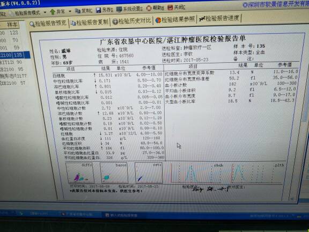Viewport: 309px width, 232px height.
Task: Expand the 检验报告模式 dropdown arrow
Action: (x=45, y=12)
